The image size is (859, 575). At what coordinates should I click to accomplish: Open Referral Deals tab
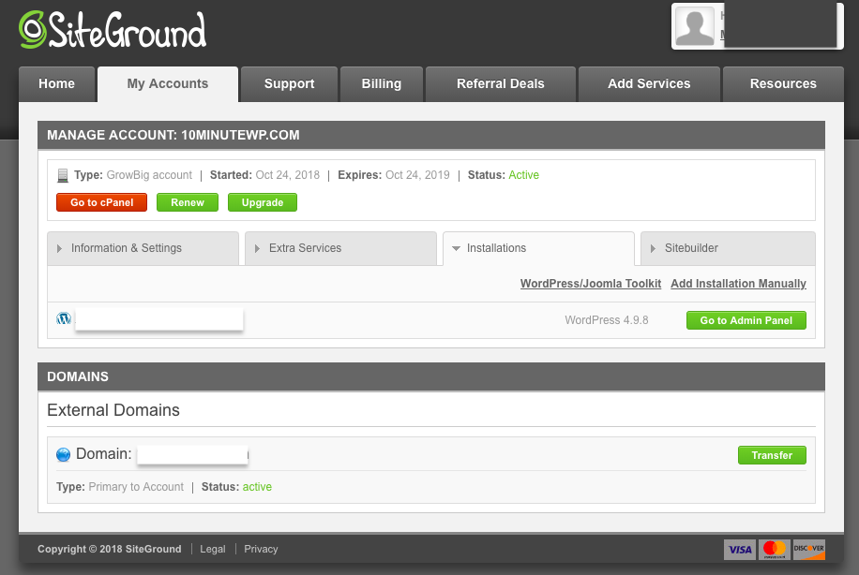(501, 83)
